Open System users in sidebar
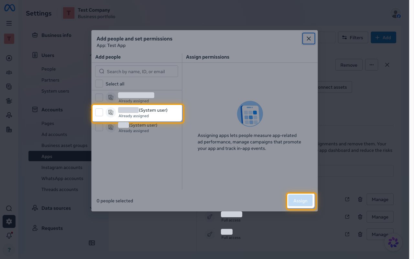 [55, 91]
